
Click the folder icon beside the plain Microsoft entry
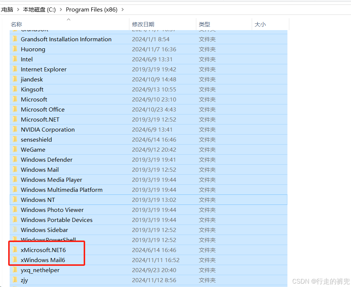15,99
